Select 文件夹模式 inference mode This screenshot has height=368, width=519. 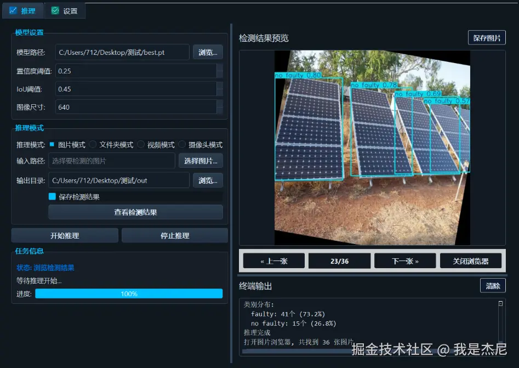(93, 145)
